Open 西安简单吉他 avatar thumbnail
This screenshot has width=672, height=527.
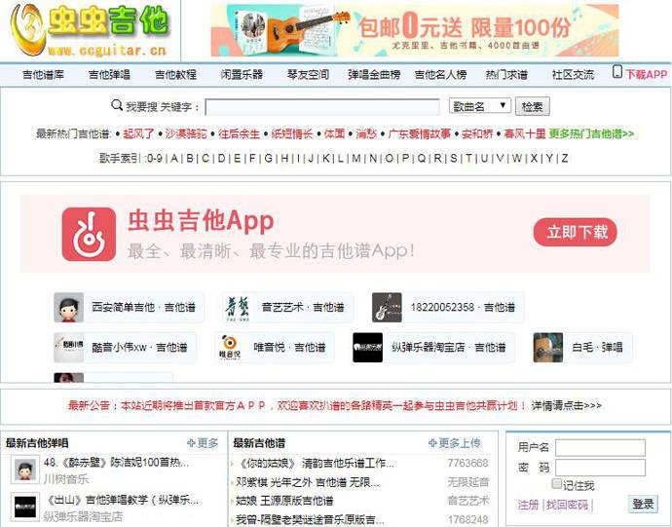(x=68, y=308)
